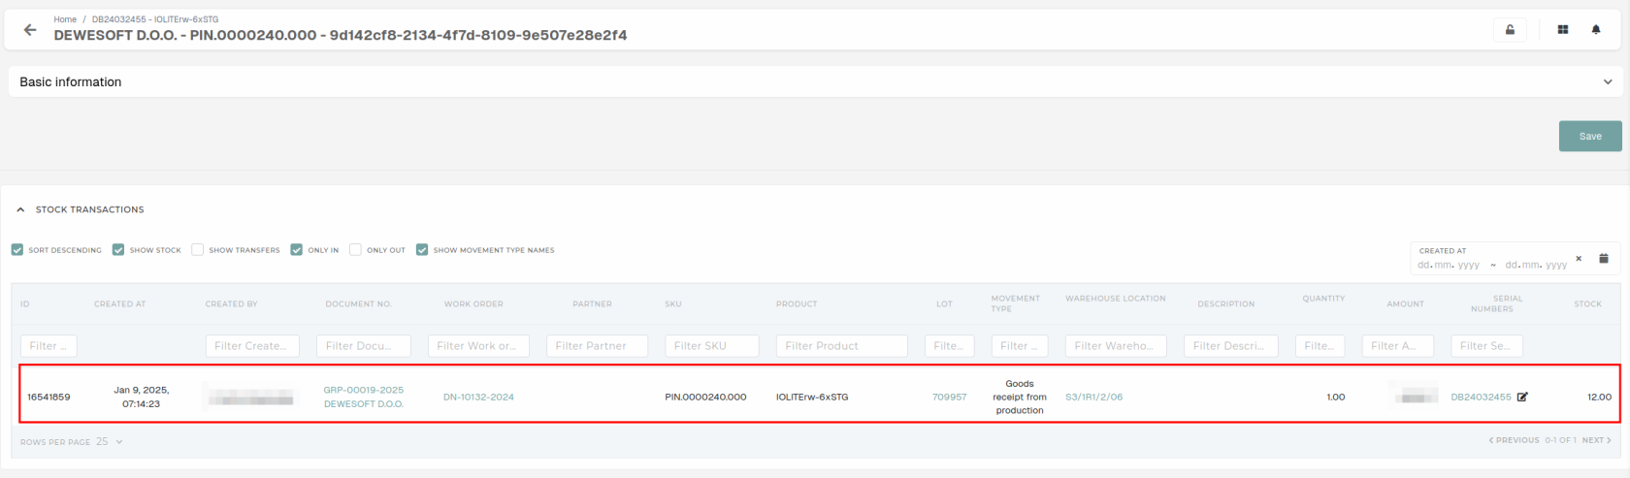Open breadcrumb DB24032455 - IOLITErw-6xSTG
Screen dimensions: 1630x478
tap(155, 19)
